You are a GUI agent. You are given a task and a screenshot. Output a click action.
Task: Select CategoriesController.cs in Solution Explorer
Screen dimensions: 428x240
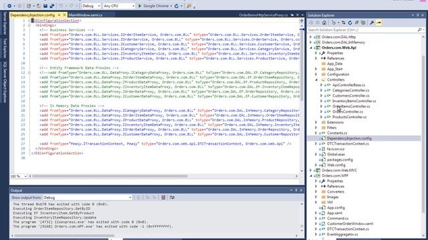(350, 91)
